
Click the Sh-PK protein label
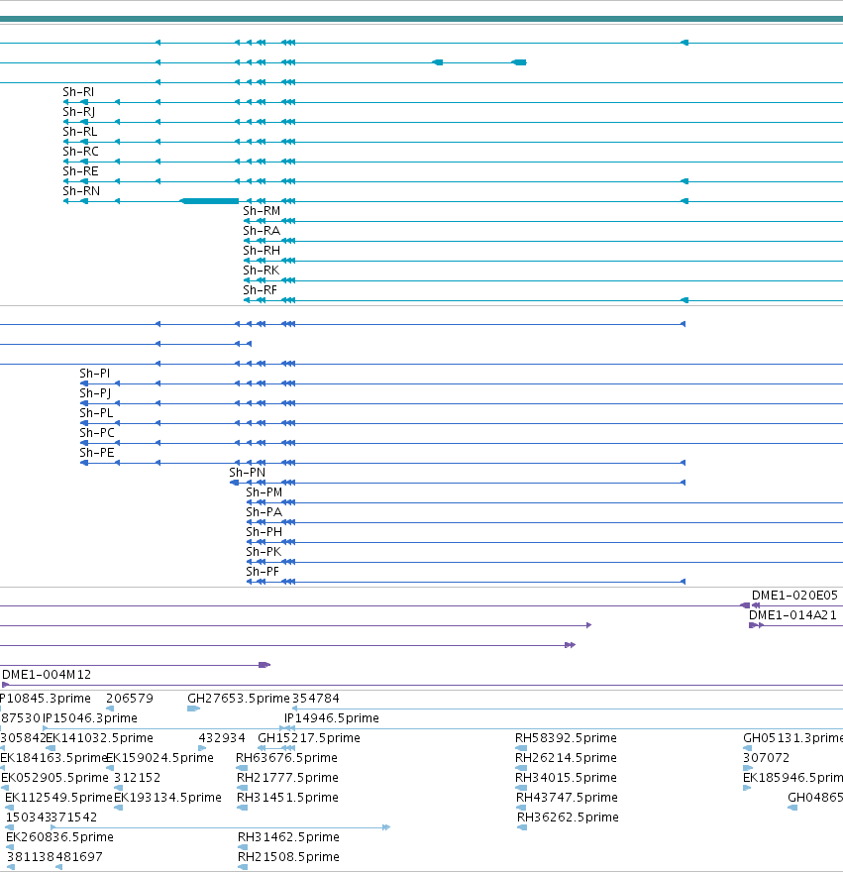click(263, 552)
